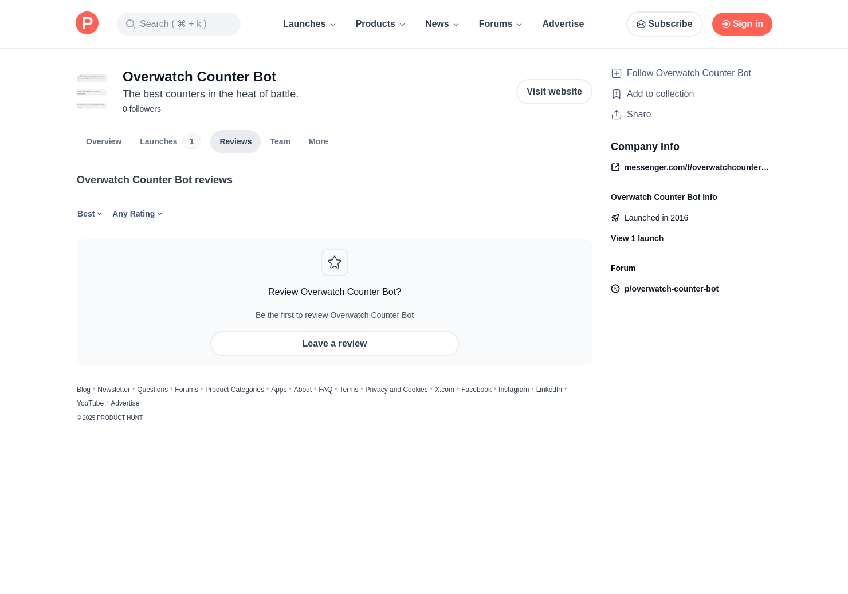
Task: Click the Overwatch Counter Bot title
Action: (199, 77)
